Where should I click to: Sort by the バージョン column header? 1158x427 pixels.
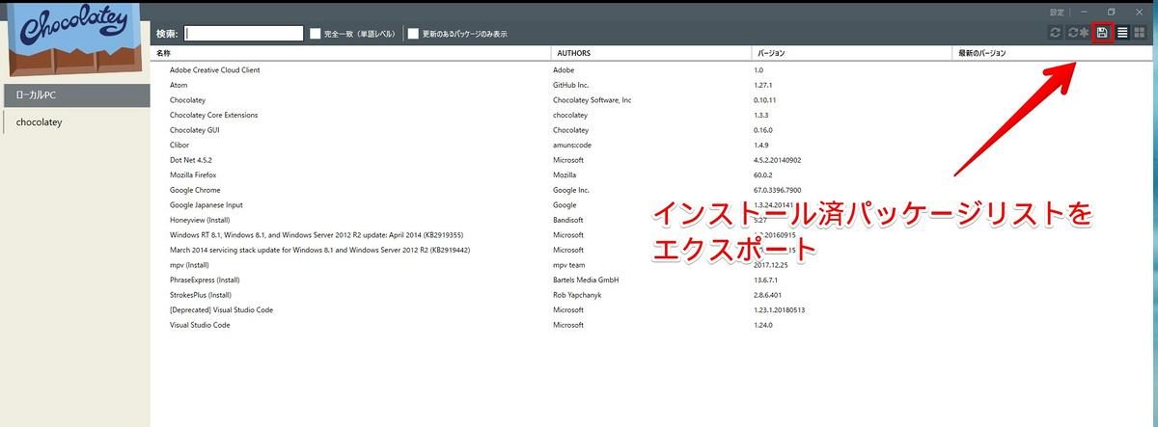click(x=850, y=53)
